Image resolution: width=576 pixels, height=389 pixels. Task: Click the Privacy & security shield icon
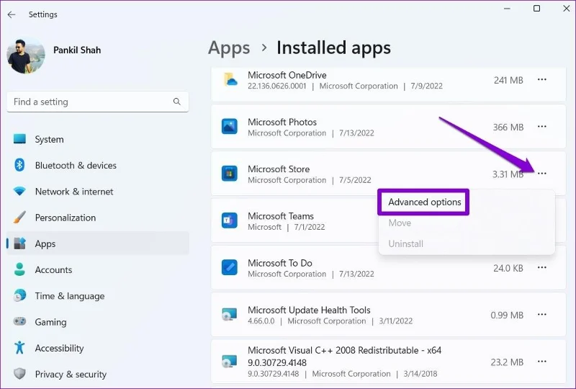pos(19,374)
